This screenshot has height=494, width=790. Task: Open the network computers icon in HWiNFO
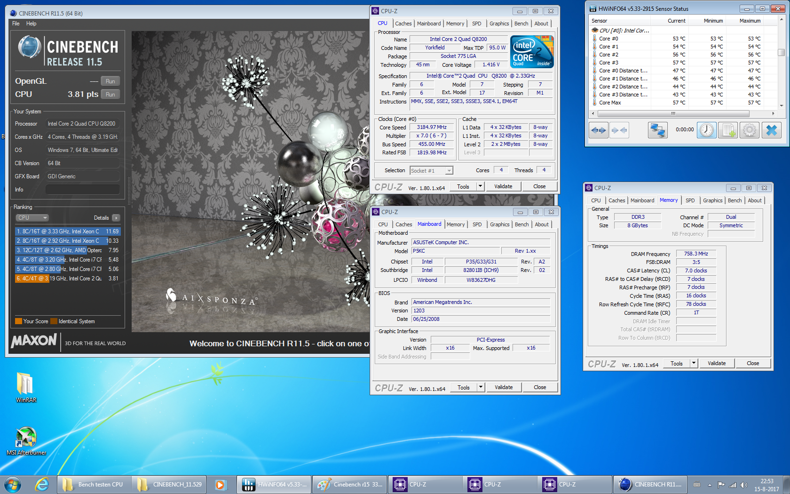(x=657, y=130)
